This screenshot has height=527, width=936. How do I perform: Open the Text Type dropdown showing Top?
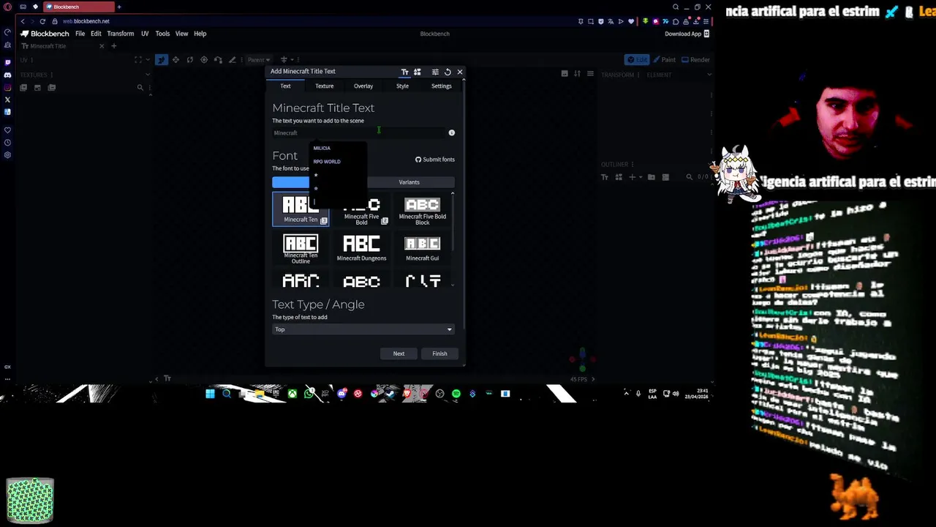click(x=363, y=329)
